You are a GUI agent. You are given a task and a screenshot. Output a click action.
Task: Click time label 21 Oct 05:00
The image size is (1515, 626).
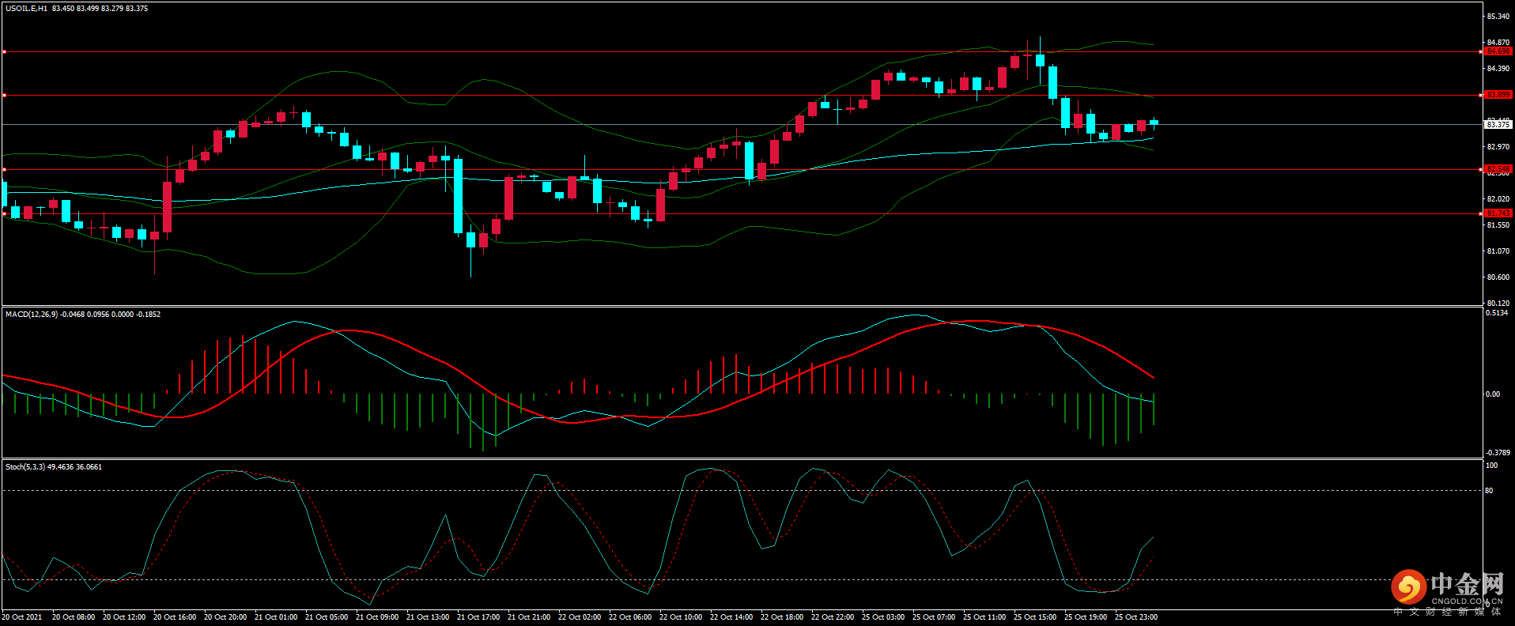tap(327, 617)
